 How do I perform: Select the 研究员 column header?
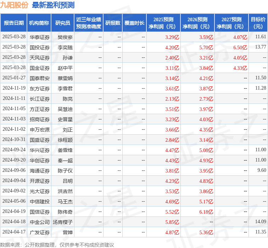(62, 23)
